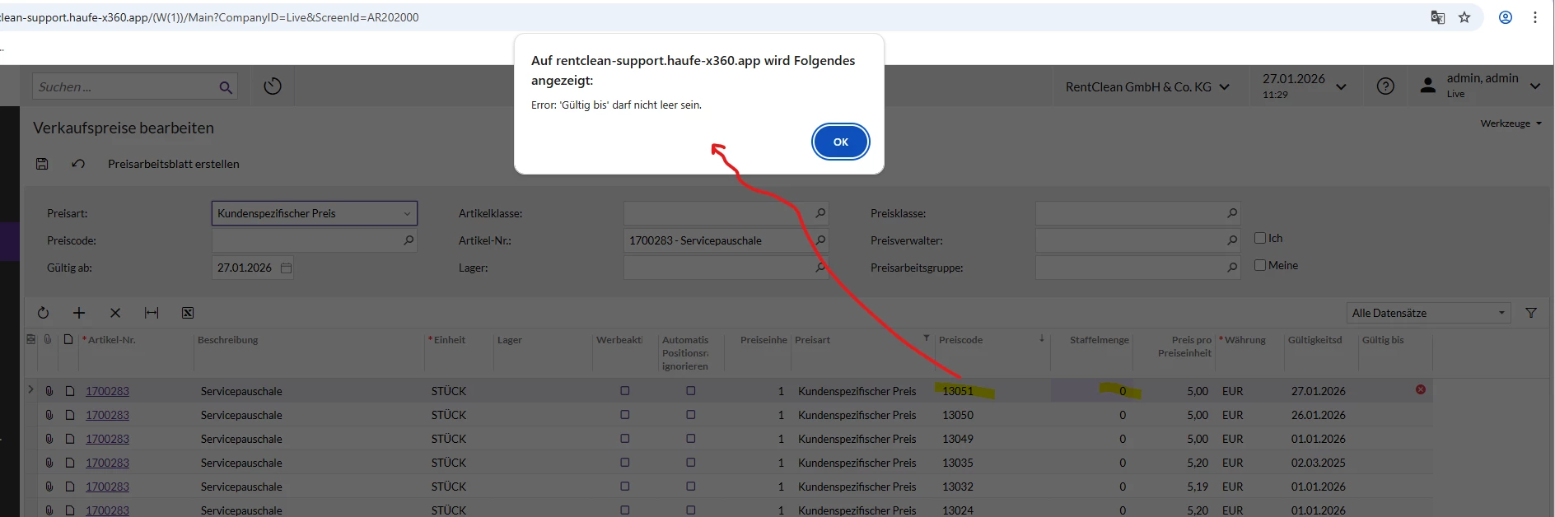Click red error icon on row 13051

[1421, 389]
